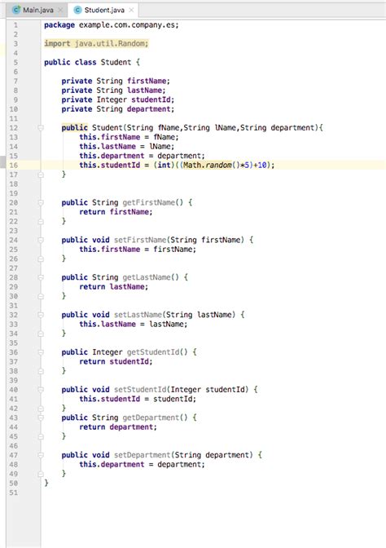
Task: Click 'fName' parameter in the constructor signature
Action: tap(169, 128)
